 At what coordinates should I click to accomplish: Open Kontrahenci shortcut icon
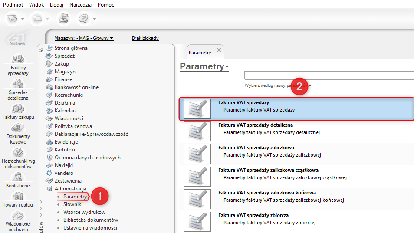(x=18, y=177)
